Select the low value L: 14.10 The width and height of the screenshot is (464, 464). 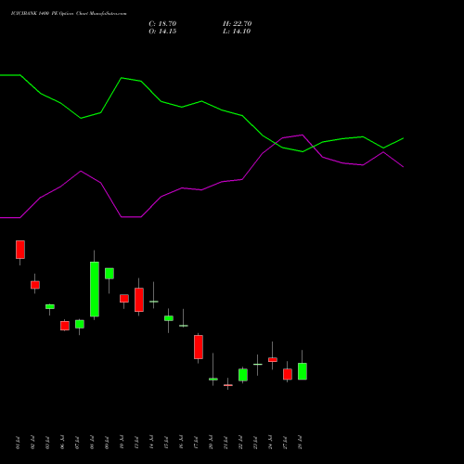click(237, 32)
